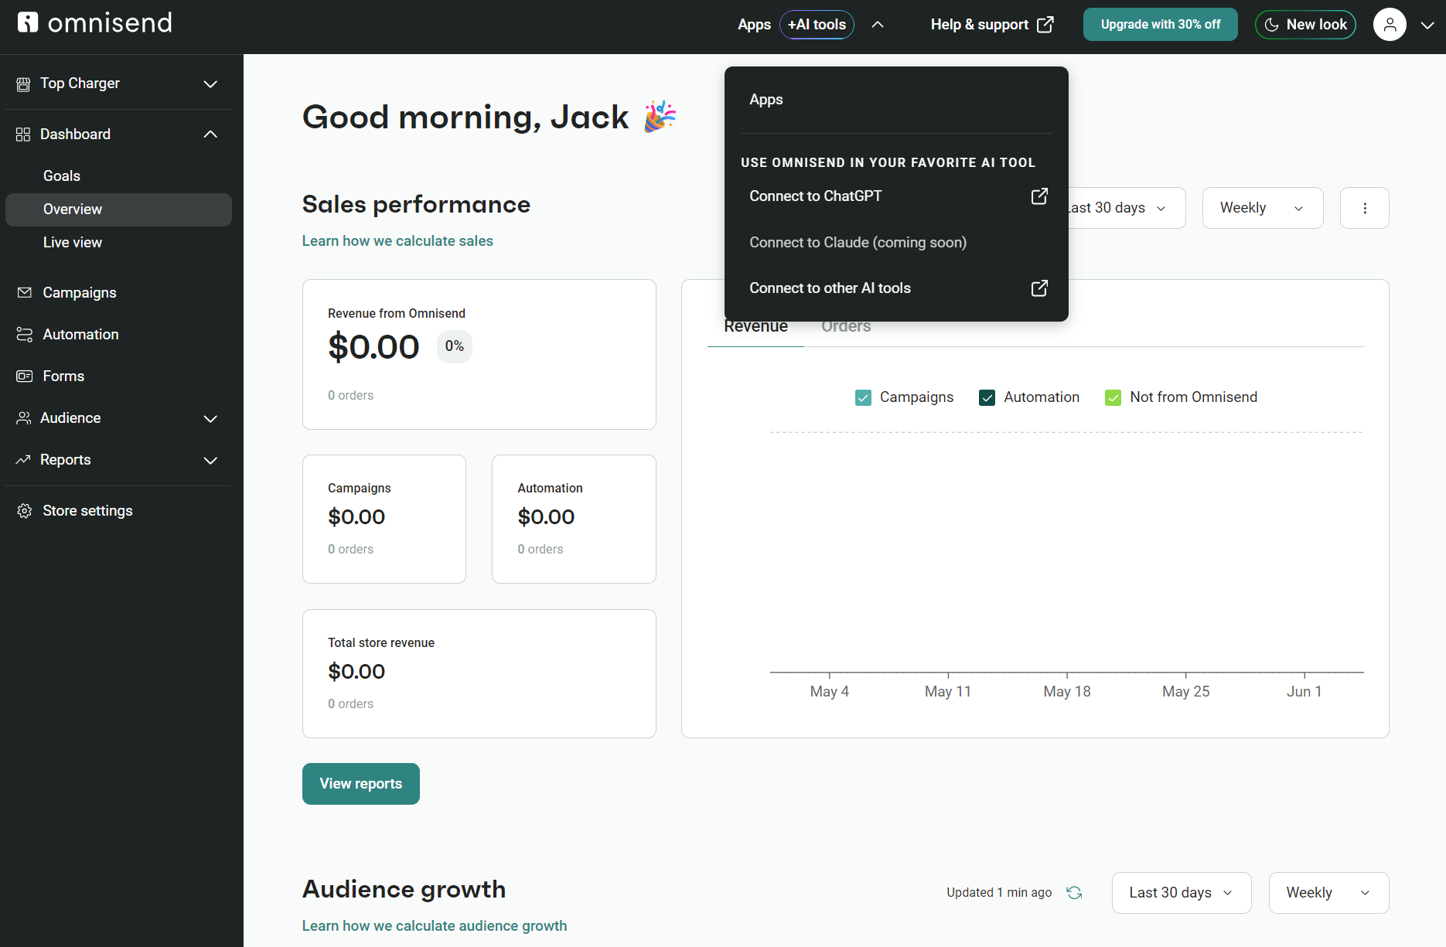
Task: Click external link icon beside other AI tools
Action: [1039, 288]
